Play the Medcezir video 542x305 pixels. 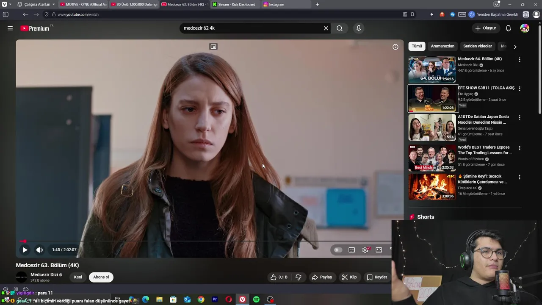coord(25,250)
